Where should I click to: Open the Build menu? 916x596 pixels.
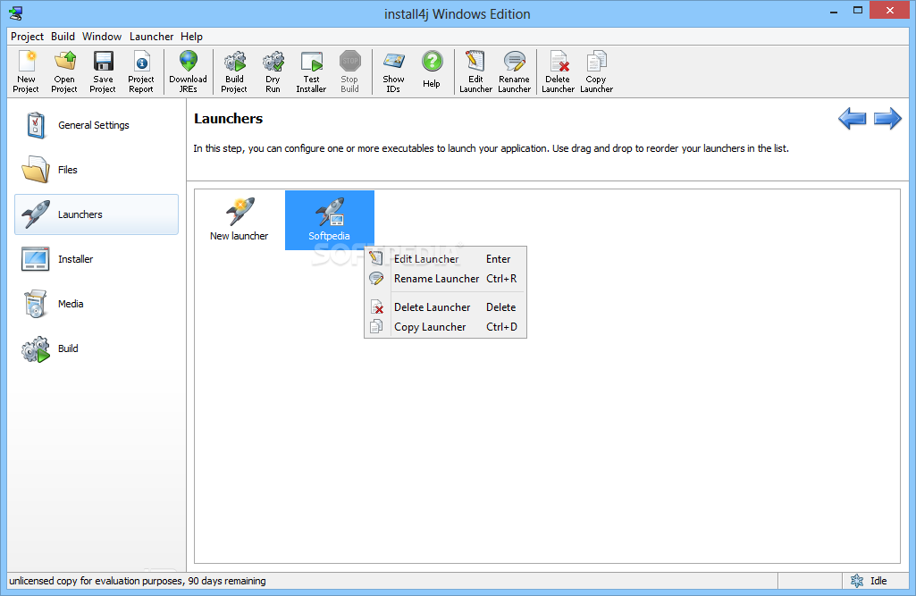coord(63,37)
